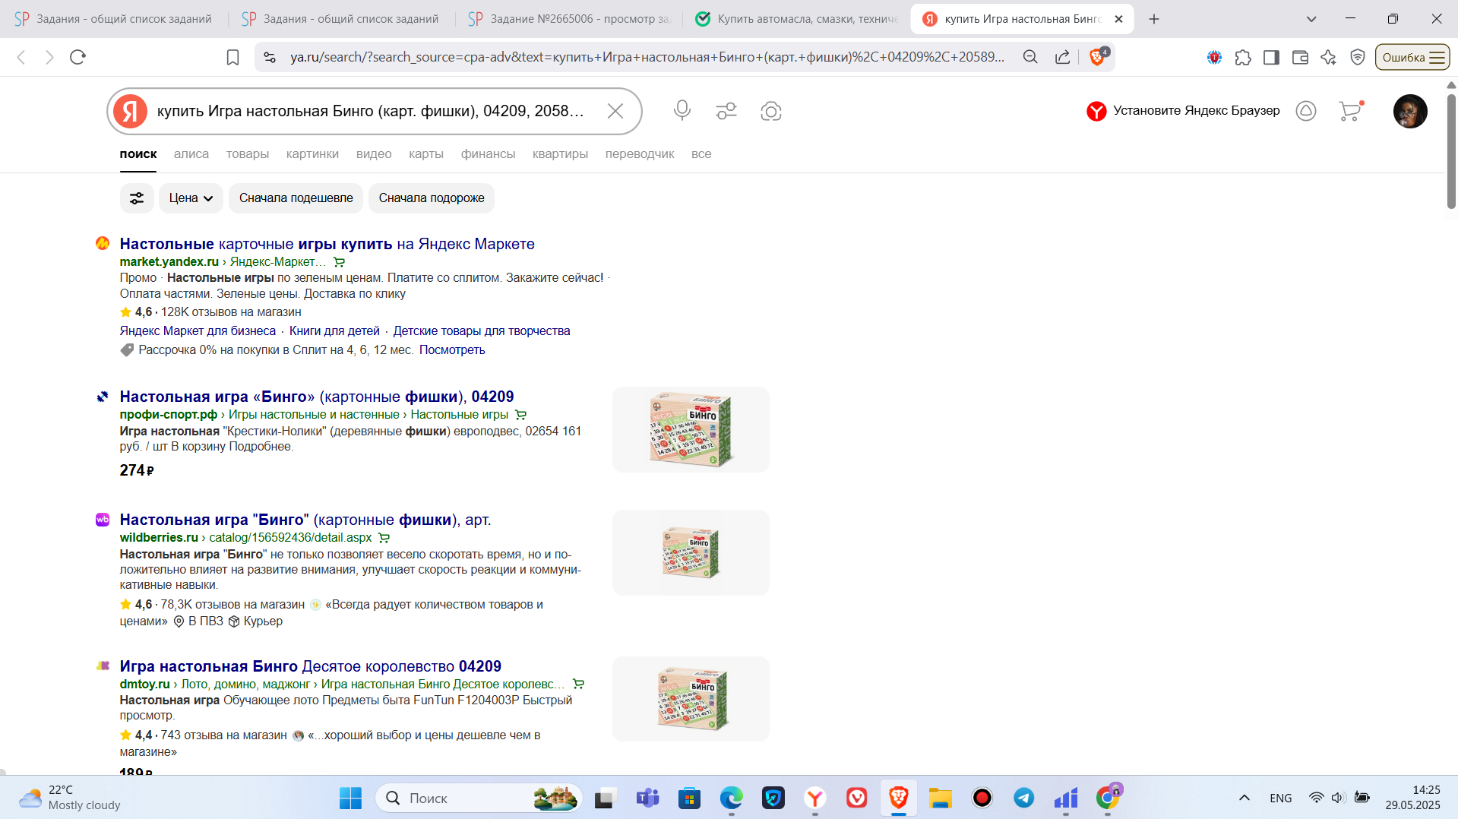Click the zoom magnifier icon in address bar
Viewport: 1458px width, 819px height.
[1030, 57]
